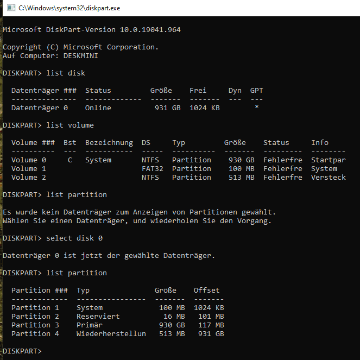Viewport: 360px width, 360px height.
Task: Click the 'Volume 0' row label
Action: point(29,160)
